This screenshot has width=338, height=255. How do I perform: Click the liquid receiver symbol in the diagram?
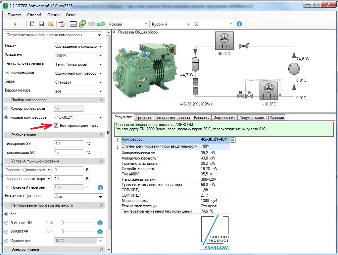pos(195,64)
